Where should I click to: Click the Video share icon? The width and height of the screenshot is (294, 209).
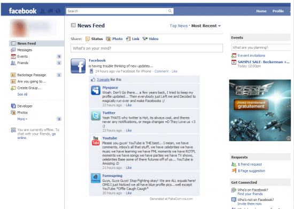tap(145, 39)
